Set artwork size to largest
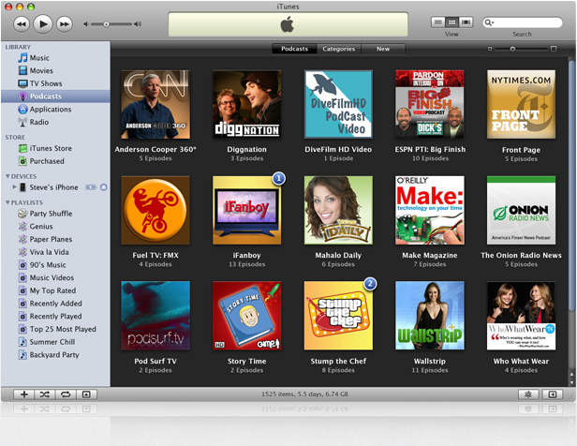This screenshot has width=577, height=446. [554, 49]
